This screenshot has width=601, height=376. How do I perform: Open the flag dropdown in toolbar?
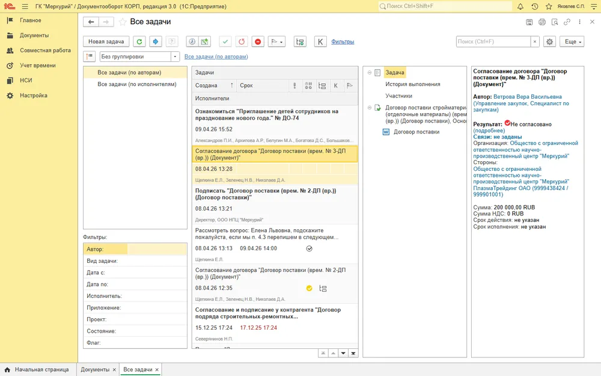click(x=276, y=42)
